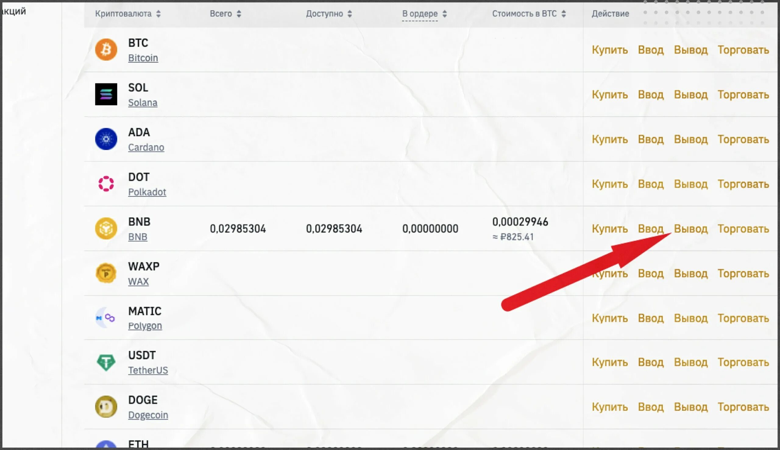
Task: Open the Bitcoin name link
Action: [x=143, y=58]
